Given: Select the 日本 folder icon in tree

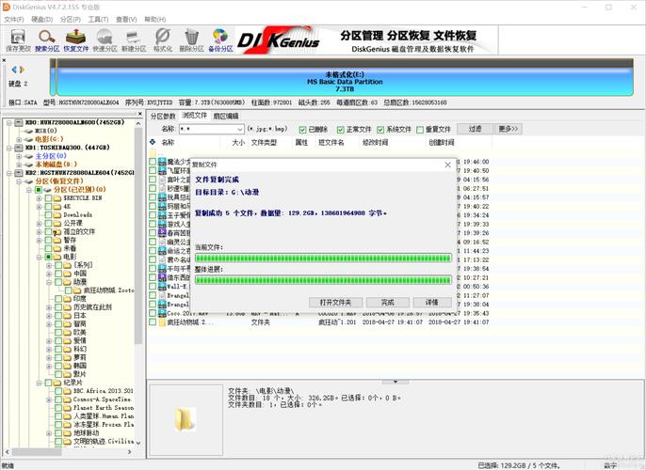Looking at the screenshot, I should coord(67,316).
